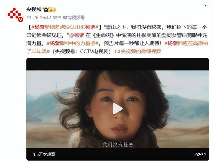Open the 央视频 account name link
The height and width of the screenshot is (163, 213).
[x=34, y=10]
